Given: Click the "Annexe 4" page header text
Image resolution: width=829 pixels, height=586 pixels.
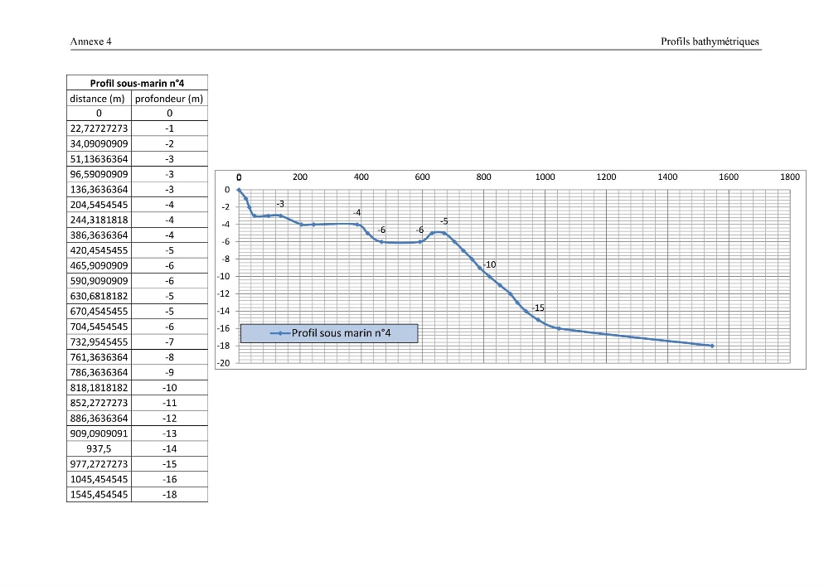Looking at the screenshot, I should coord(91,41).
